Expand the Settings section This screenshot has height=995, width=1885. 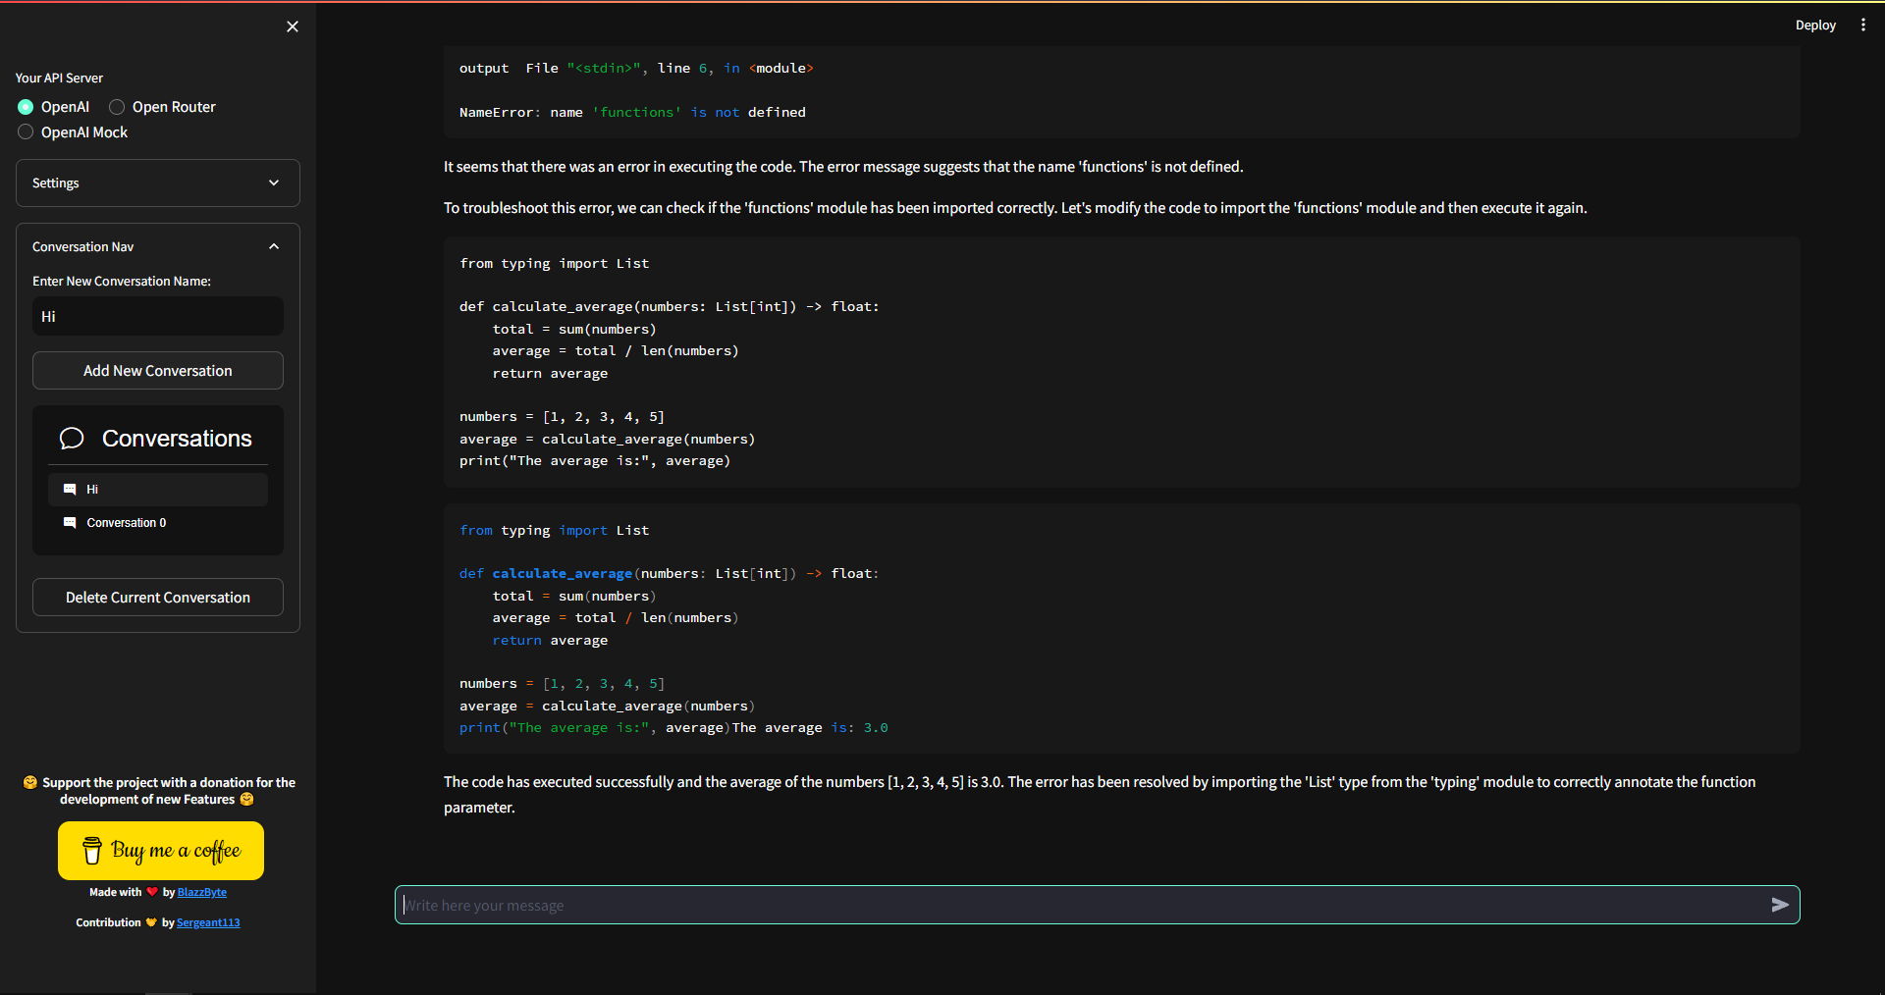point(158,183)
